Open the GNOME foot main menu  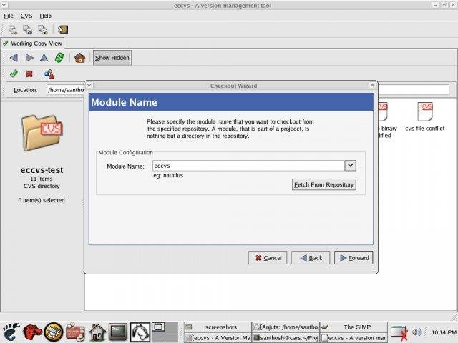click(x=11, y=332)
